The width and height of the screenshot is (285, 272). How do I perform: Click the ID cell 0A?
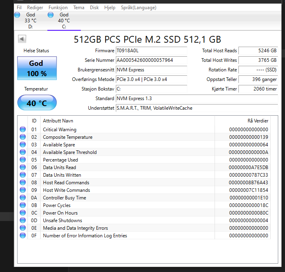[x=34, y=198]
